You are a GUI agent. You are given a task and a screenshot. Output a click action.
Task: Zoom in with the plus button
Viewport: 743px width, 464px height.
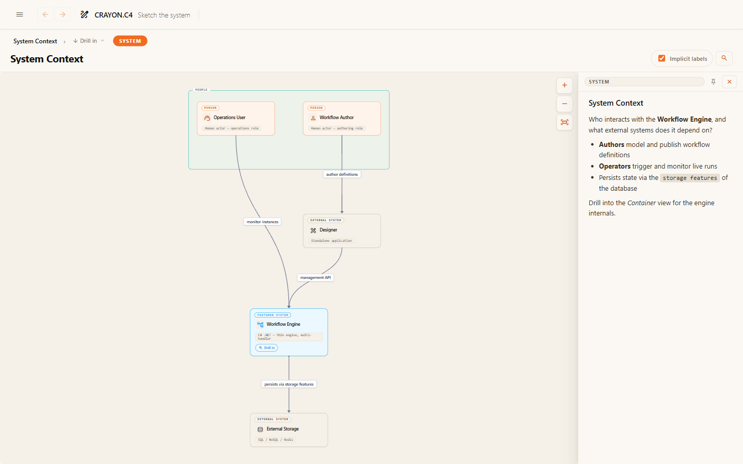click(564, 86)
